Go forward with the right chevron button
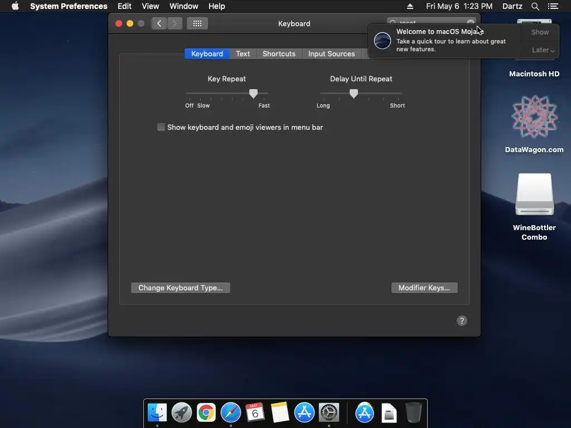Screen dimensions: 571x428 (x=175, y=23)
